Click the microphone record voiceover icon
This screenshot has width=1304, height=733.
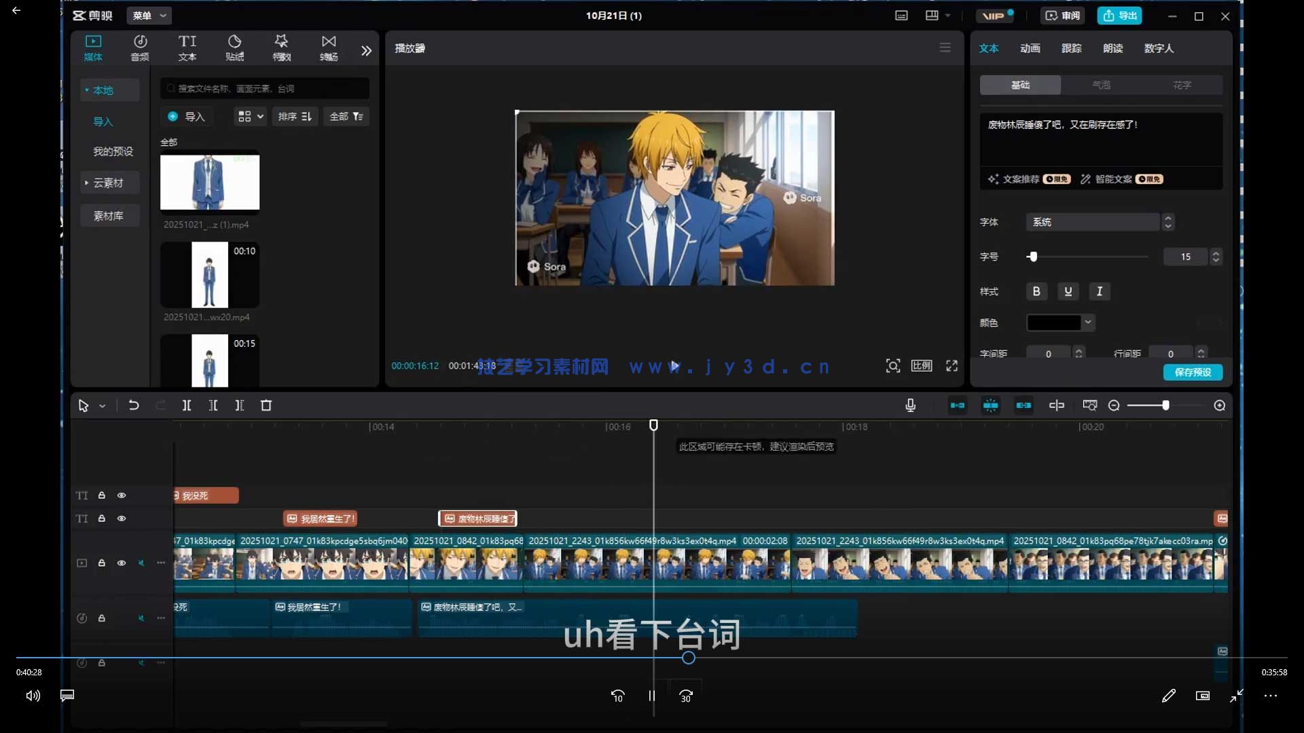point(910,405)
